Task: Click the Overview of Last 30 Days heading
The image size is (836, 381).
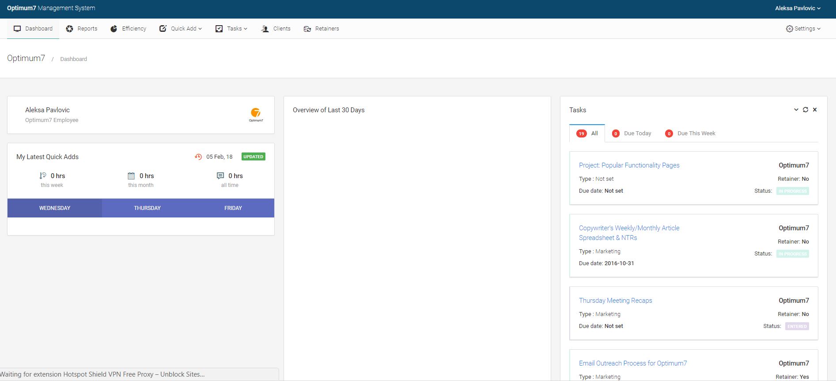Action: pyautogui.click(x=329, y=110)
